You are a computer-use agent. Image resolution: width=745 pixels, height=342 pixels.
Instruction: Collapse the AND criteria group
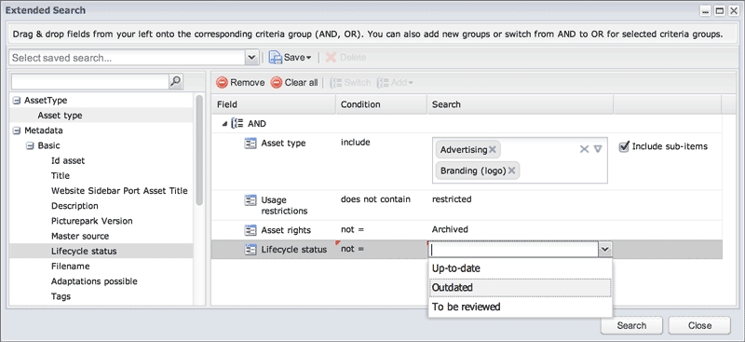coord(224,124)
